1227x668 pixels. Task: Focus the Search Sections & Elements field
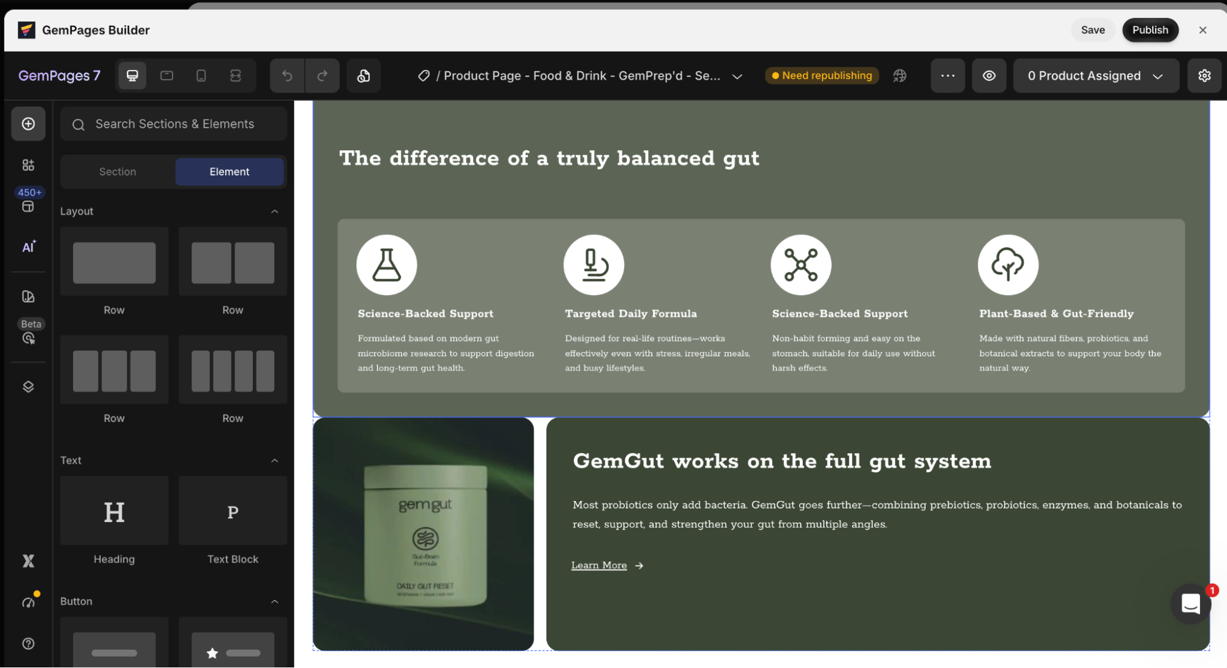tap(174, 124)
